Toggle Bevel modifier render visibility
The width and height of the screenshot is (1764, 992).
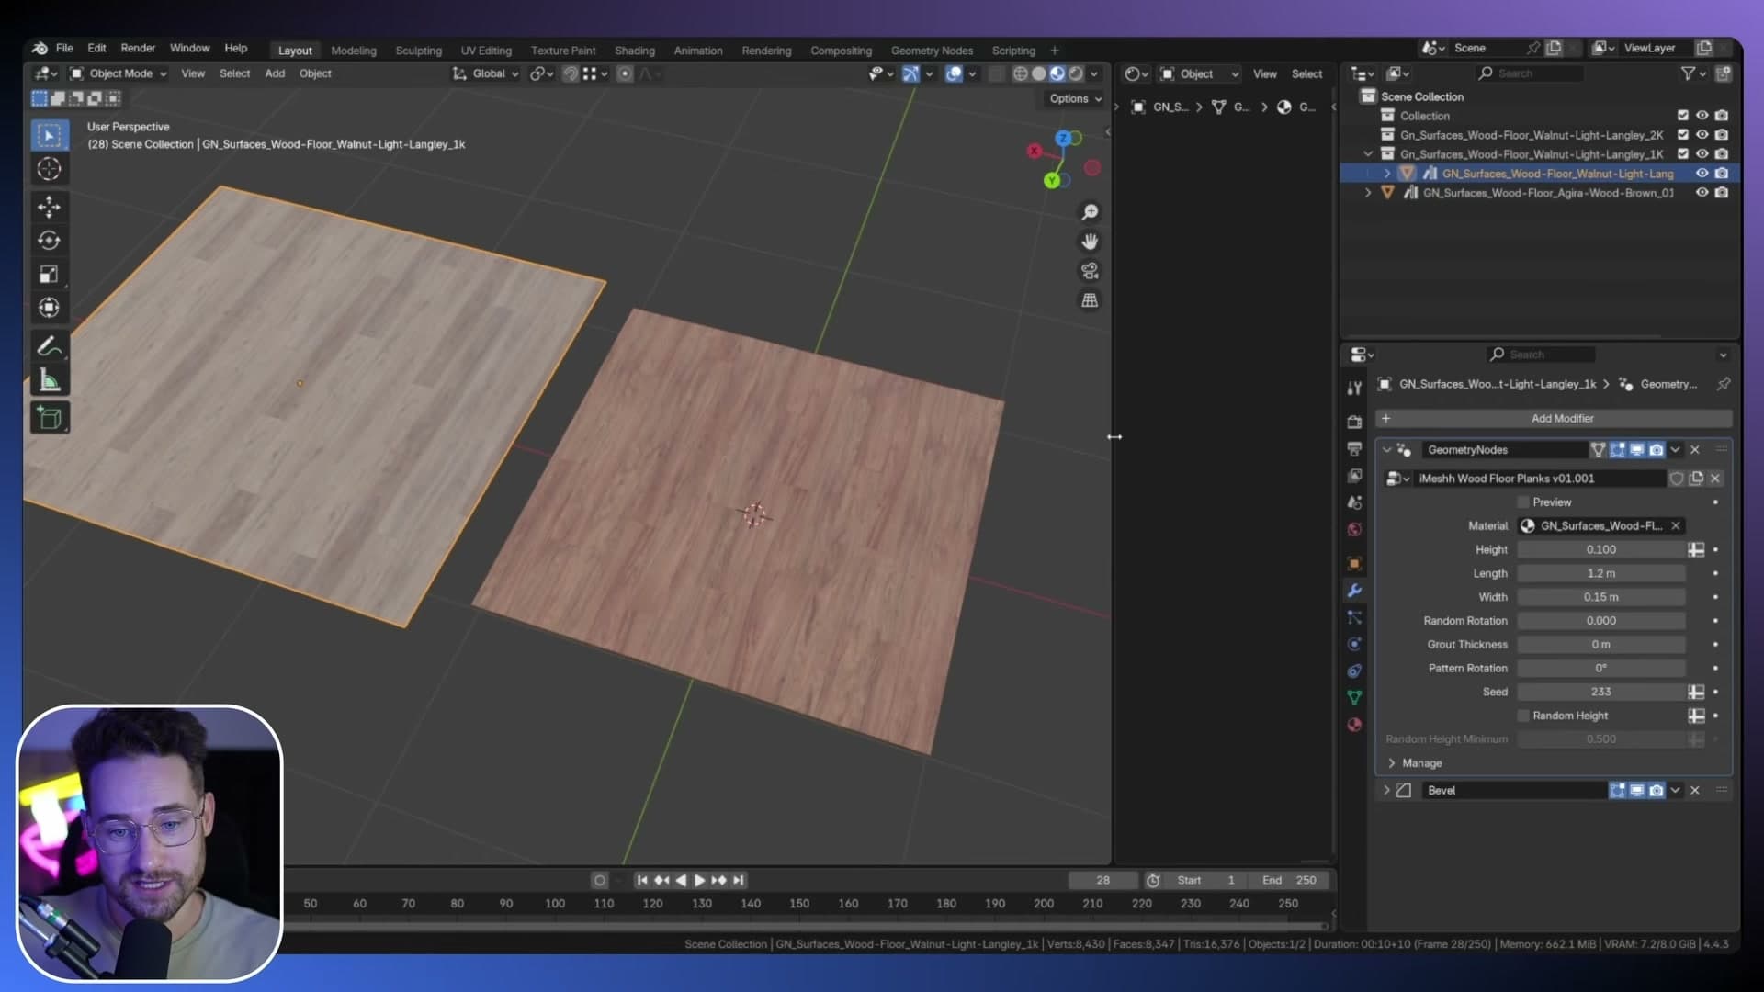[x=1656, y=791]
